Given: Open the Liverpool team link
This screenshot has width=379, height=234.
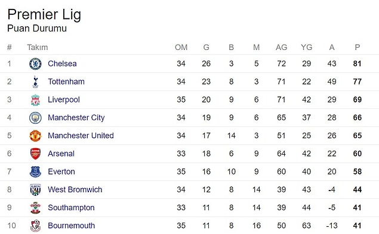Looking at the screenshot, I should pos(64,100).
